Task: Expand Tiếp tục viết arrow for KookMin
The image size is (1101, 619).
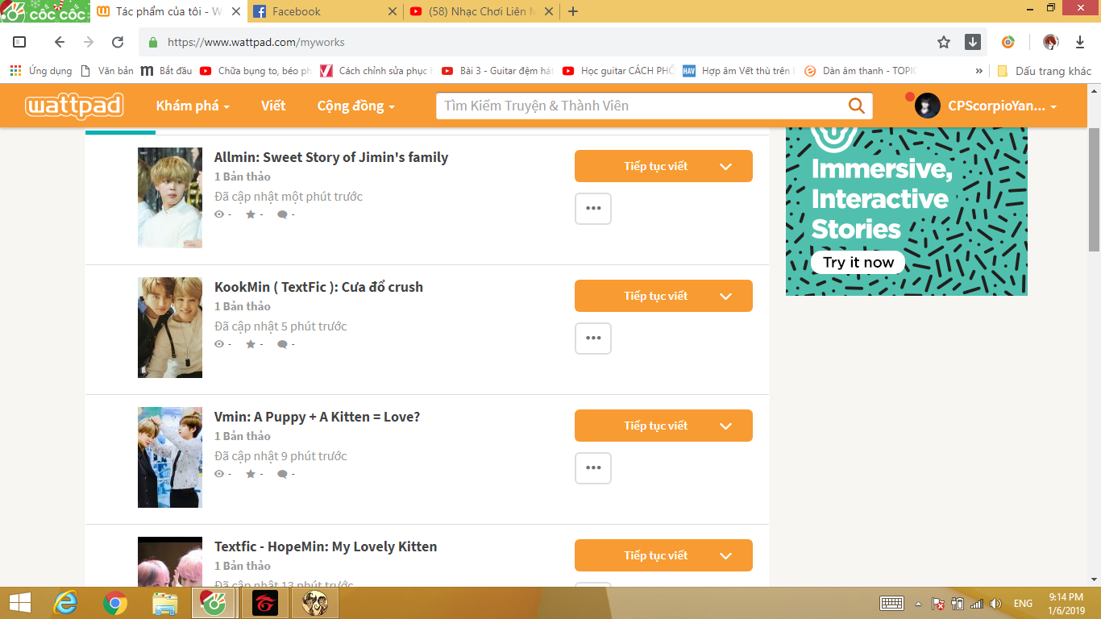Action: tap(725, 296)
